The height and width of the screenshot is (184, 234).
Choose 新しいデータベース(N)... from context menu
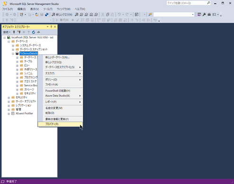(60, 57)
